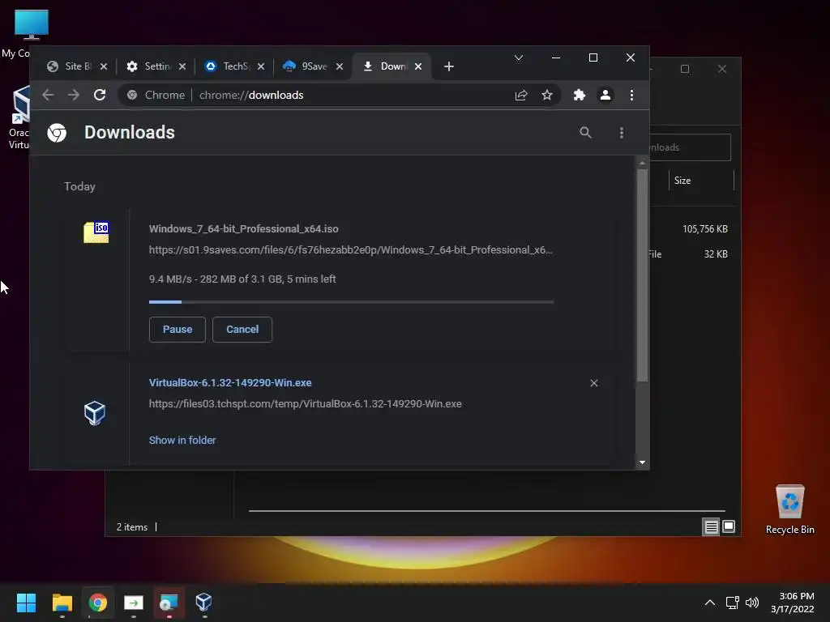Open the Windows Start menu

coord(27,603)
